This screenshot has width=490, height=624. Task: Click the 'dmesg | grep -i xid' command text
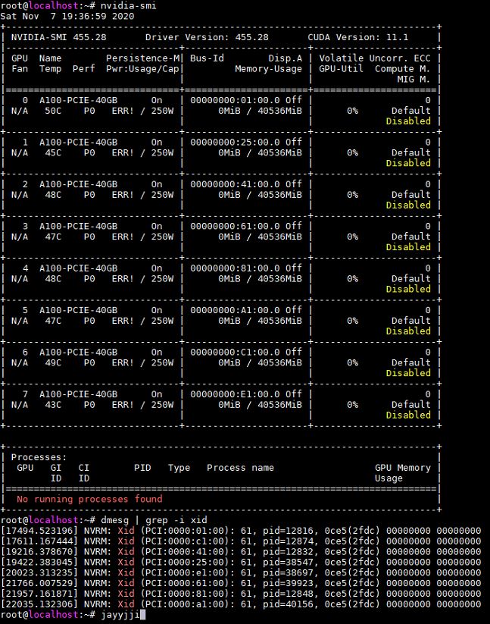coord(154,520)
